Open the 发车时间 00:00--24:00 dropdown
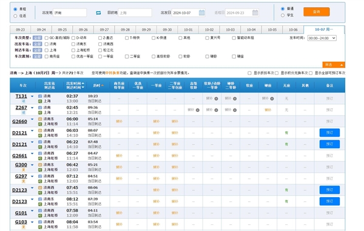The width and height of the screenshot is (364, 231). point(322,38)
